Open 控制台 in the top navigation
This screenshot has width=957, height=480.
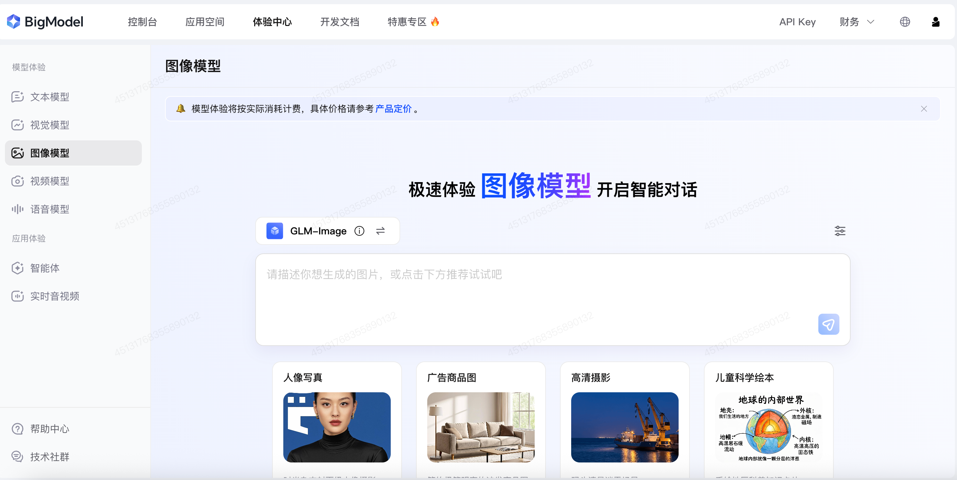coord(142,22)
